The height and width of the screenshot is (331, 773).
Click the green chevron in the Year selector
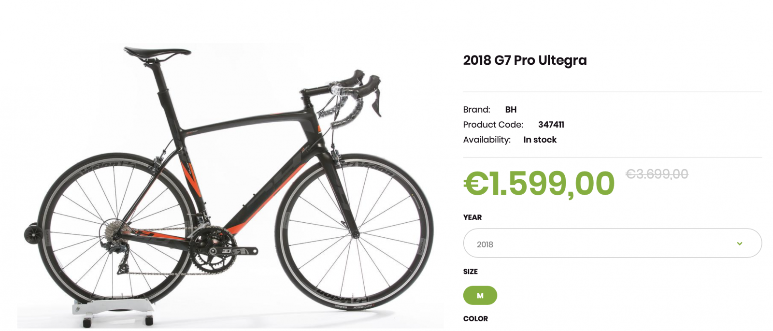(739, 244)
